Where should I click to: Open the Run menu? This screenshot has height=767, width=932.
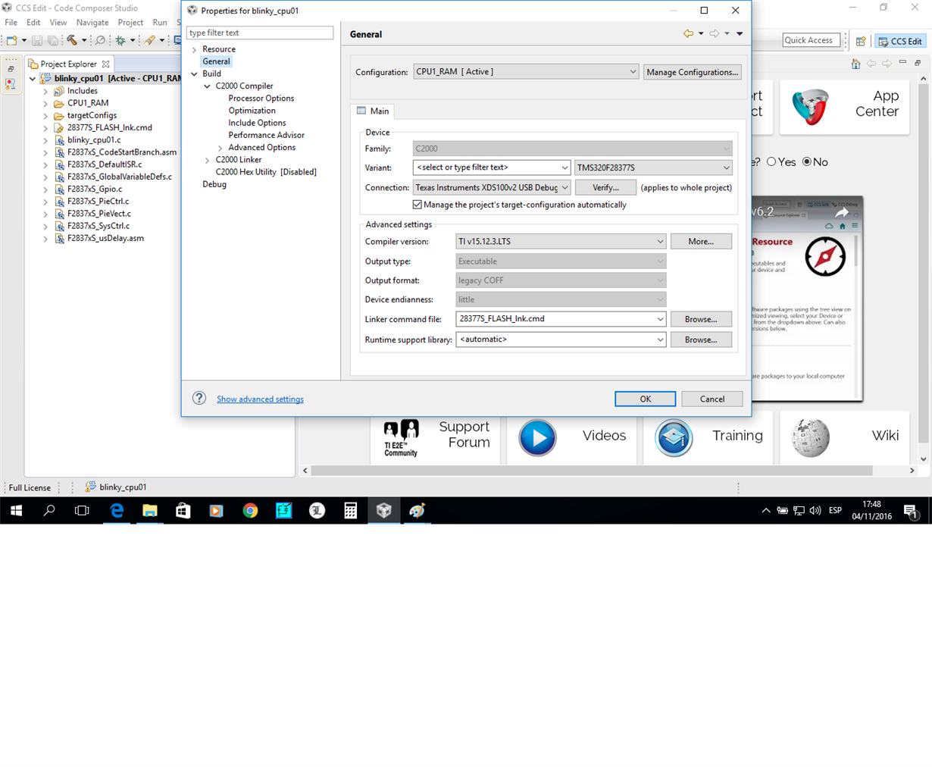[x=160, y=23]
